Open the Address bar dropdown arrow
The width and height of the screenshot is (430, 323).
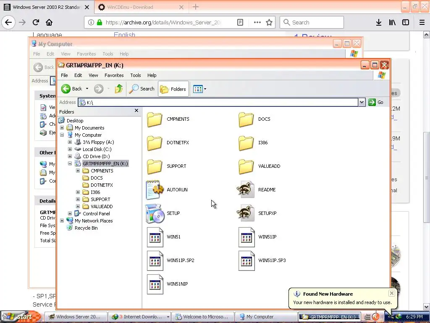coord(362,103)
